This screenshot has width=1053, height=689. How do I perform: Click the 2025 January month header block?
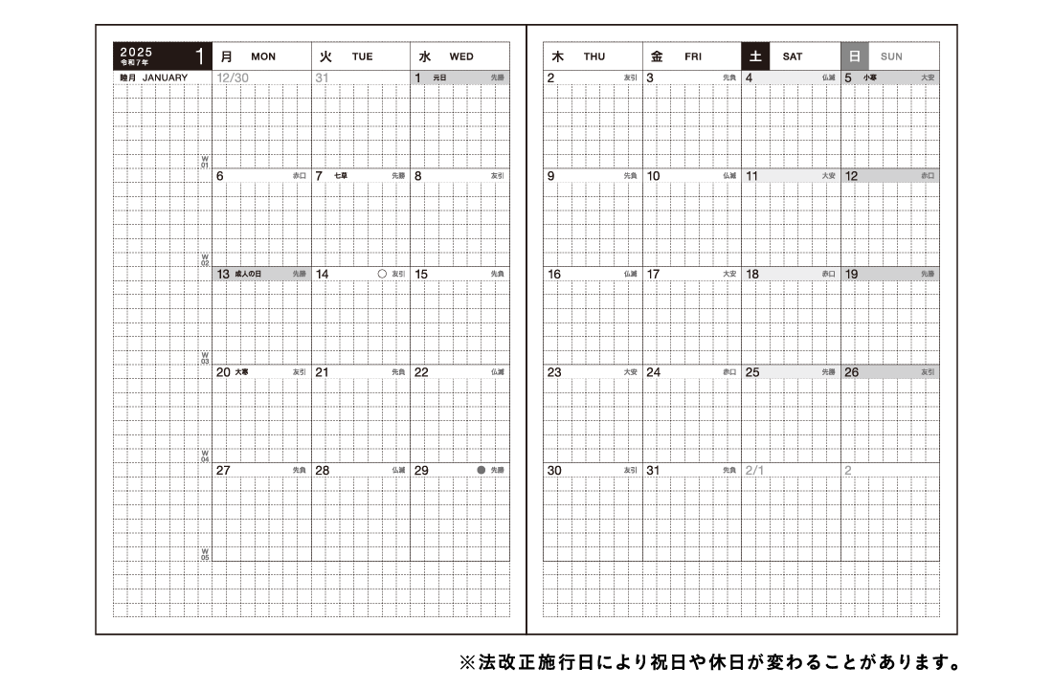pyautogui.click(x=162, y=56)
